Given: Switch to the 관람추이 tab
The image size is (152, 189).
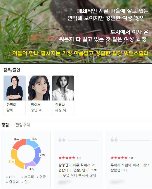Looking at the screenshot, I should (23, 125).
